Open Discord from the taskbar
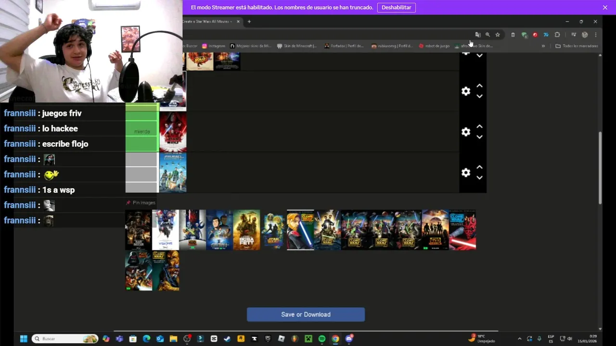The image size is (616, 346). click(x=349, y=339)
